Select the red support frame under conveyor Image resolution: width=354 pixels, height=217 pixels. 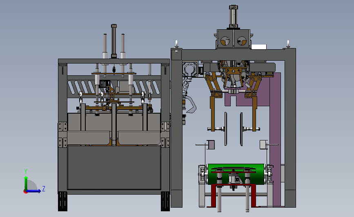click(x=234, y=195)
